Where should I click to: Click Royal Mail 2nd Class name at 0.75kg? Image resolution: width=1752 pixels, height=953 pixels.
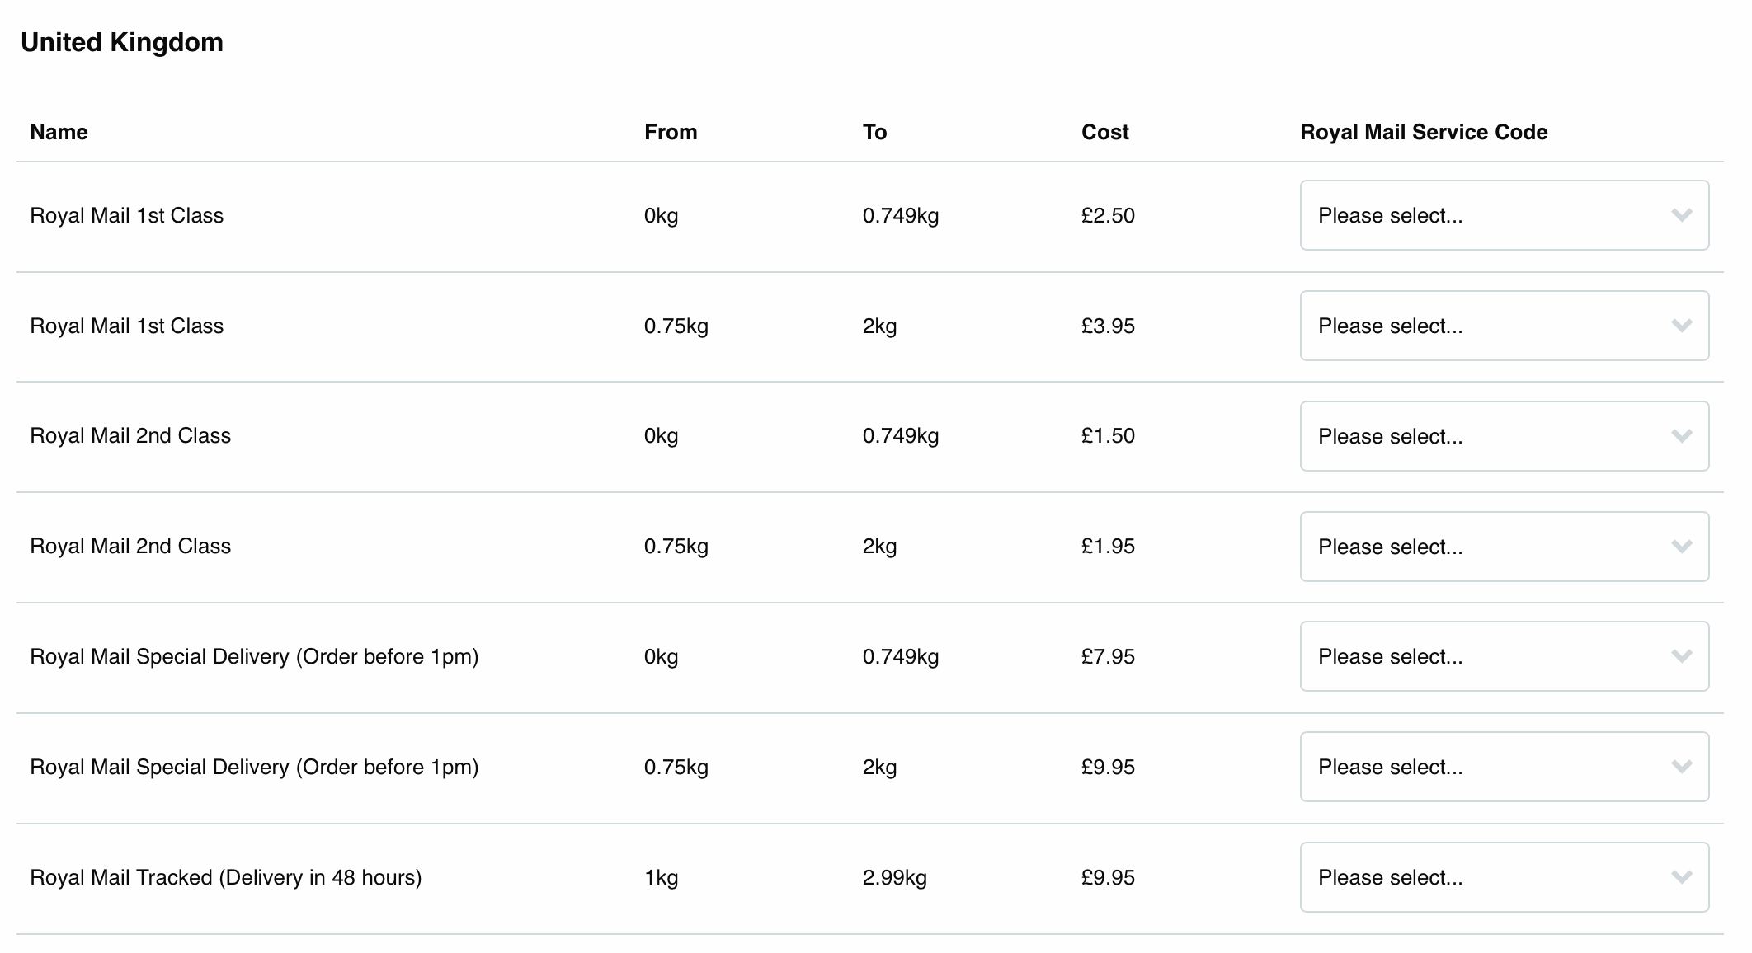[x=130, y=546]
